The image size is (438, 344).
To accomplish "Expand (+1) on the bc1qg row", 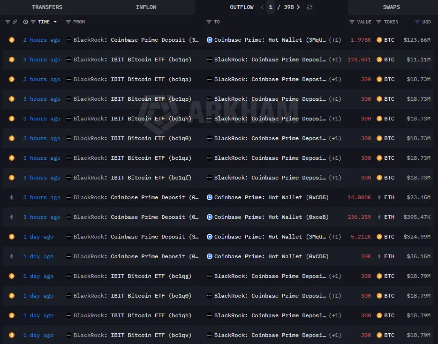I will pos(335,276).
